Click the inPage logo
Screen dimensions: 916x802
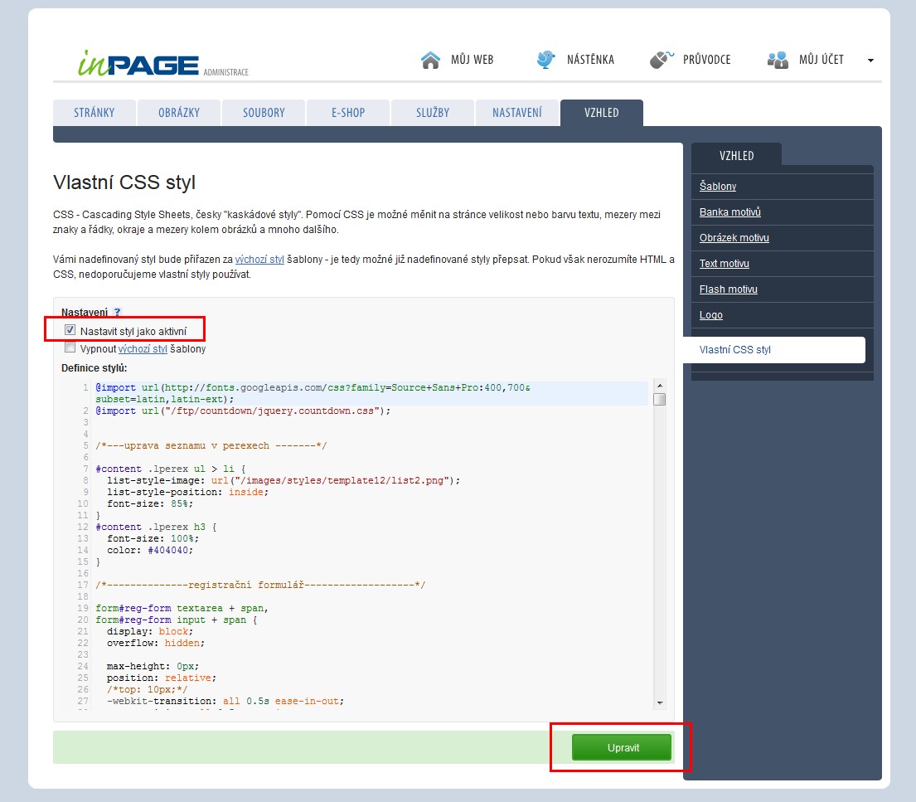[x=139, y=64]
